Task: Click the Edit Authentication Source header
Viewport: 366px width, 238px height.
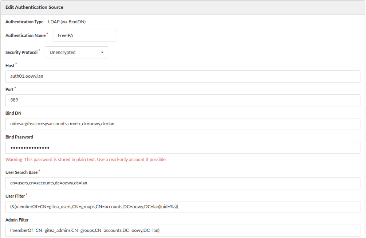Action: coord(34,7)
